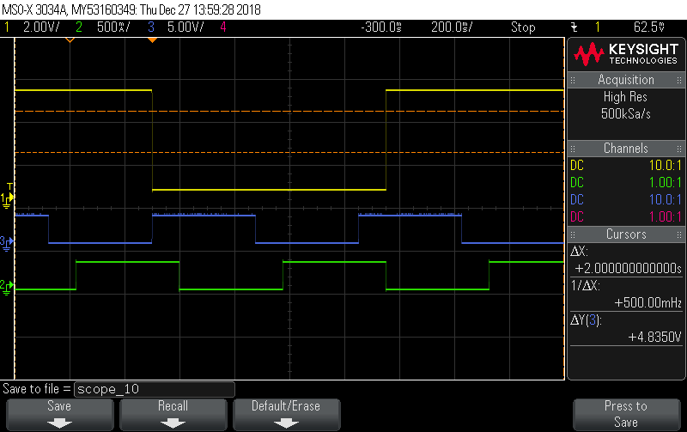687x432 pixels.
Task: Select channel 2 500 scale readout
Action: [103, 27]
